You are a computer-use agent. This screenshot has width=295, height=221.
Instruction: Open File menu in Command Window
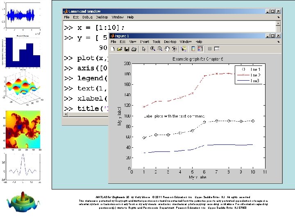pyautogui.click(x=67, y=17)
